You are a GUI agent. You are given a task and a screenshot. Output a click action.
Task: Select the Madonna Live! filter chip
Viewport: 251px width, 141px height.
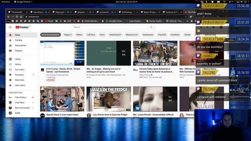[x=132, y=35]
